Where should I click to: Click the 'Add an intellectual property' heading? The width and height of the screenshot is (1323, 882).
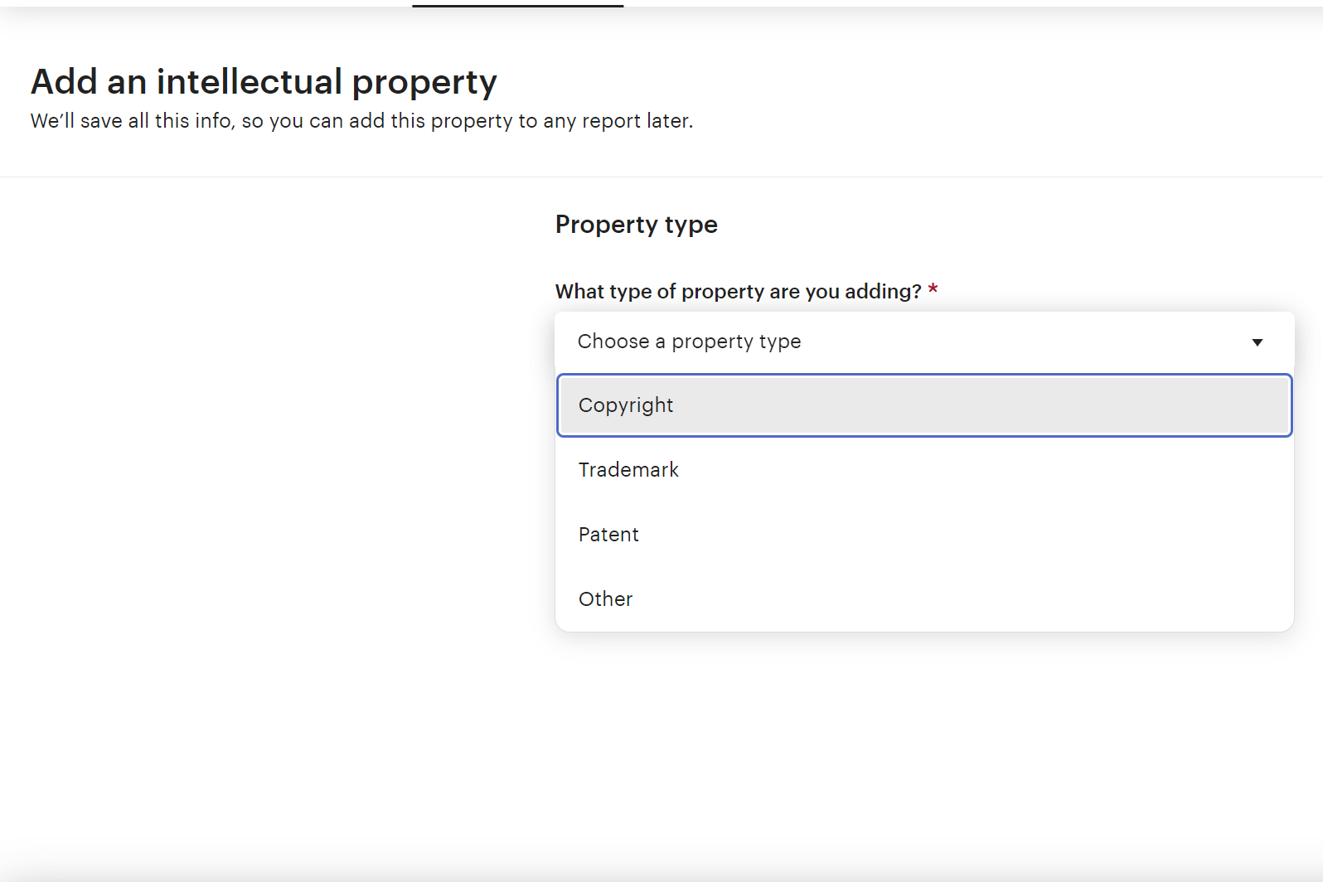tap(264, 82)
